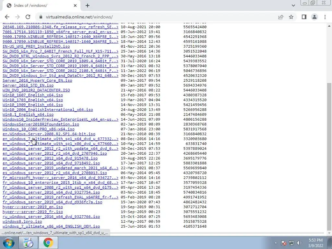Screen dimensions: 332x249
Task: Focus the address bar URL field
Action: pos(157,17)
